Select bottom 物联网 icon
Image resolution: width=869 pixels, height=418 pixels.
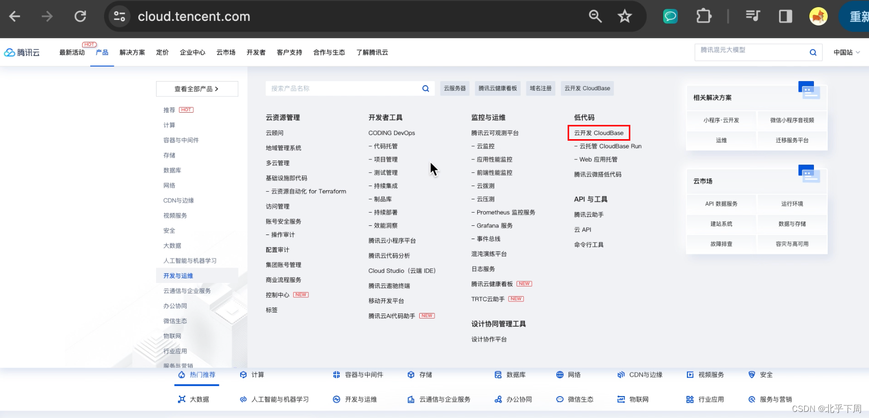[621, 399]
